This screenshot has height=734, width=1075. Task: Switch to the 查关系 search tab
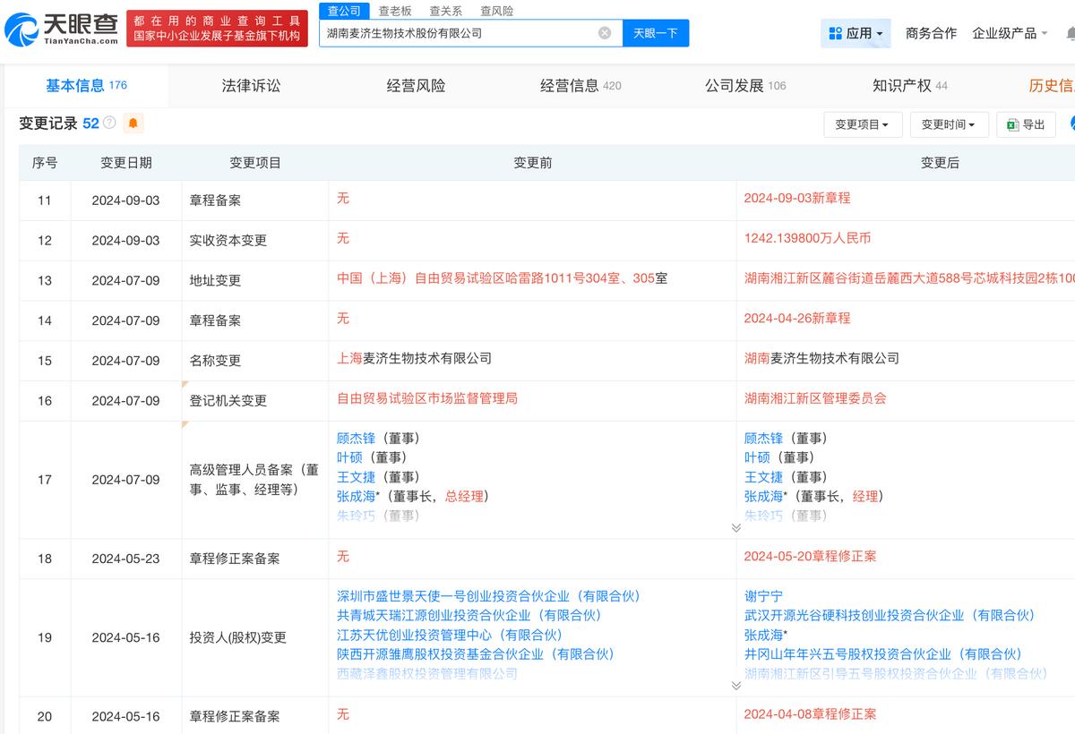click(x=446, y=11)
